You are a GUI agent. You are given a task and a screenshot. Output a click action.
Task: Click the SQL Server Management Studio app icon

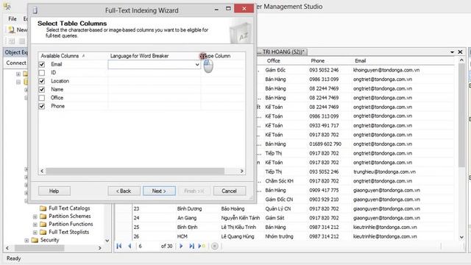pos(7,7)
